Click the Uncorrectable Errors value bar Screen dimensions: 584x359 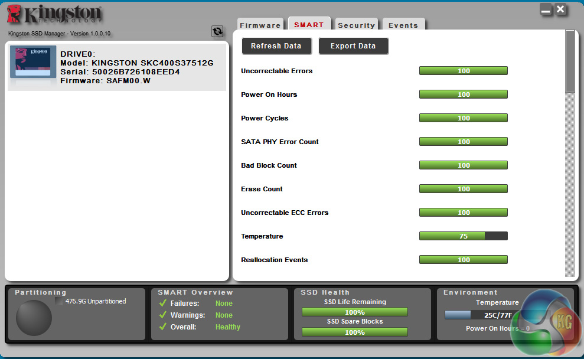coord(464,71)
